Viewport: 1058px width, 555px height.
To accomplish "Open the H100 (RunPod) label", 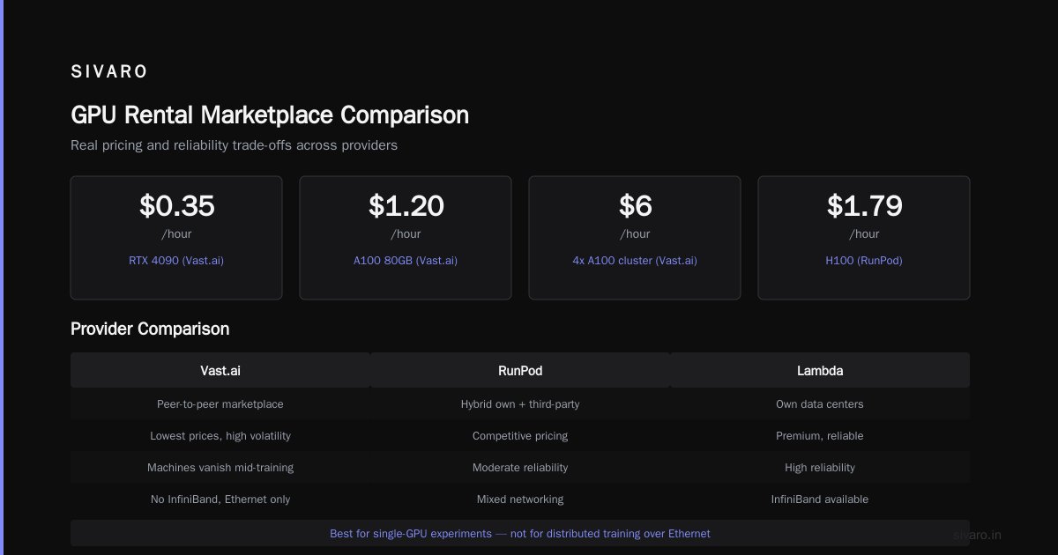I will [864, 261].
